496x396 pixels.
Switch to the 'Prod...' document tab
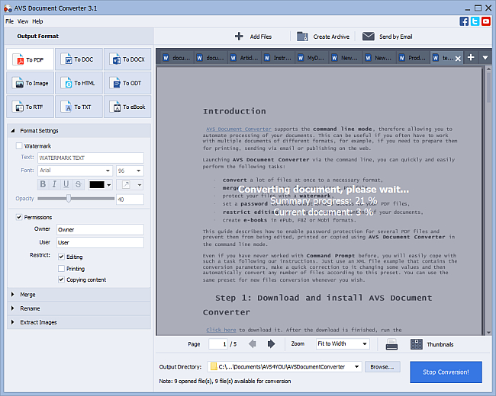pyautogui.click(x=413, y=58)
